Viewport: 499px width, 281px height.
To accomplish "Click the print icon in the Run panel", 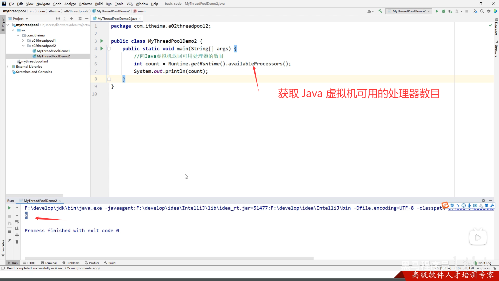I will click(x=17, y=235).
